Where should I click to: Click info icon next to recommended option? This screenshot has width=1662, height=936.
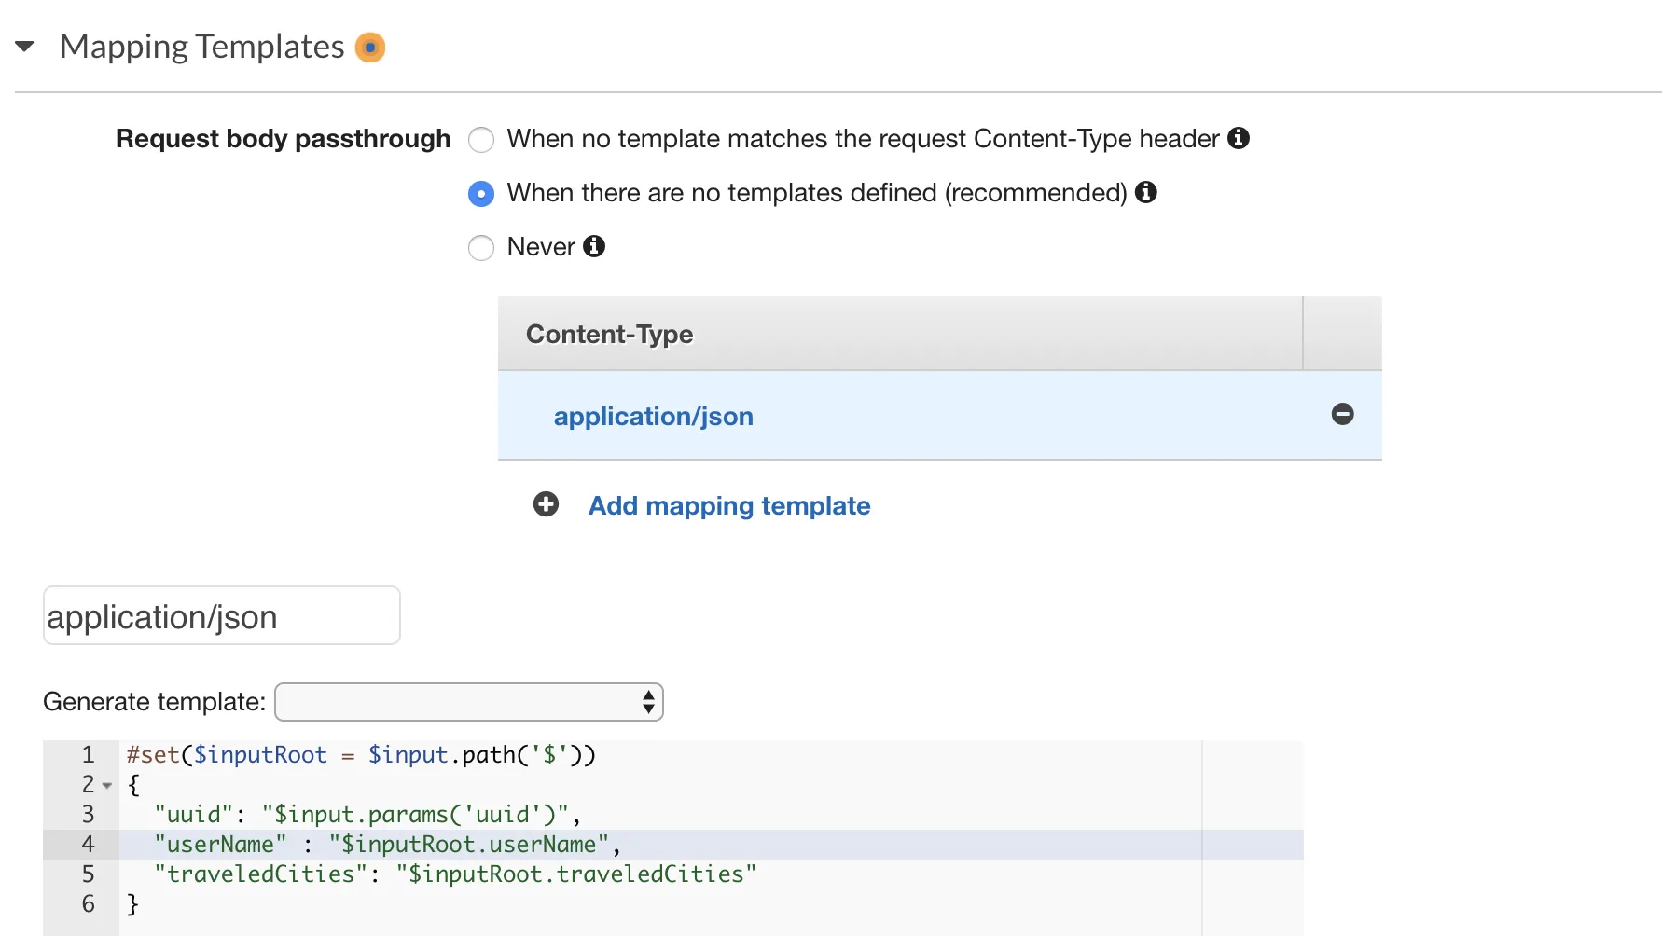(1146, 192)
